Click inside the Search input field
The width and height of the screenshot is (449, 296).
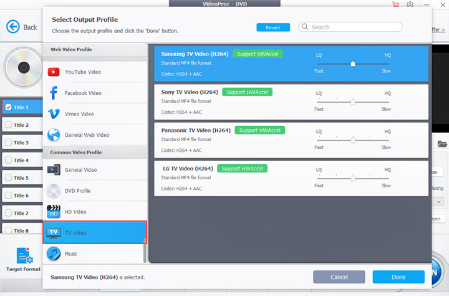point(350,27)
